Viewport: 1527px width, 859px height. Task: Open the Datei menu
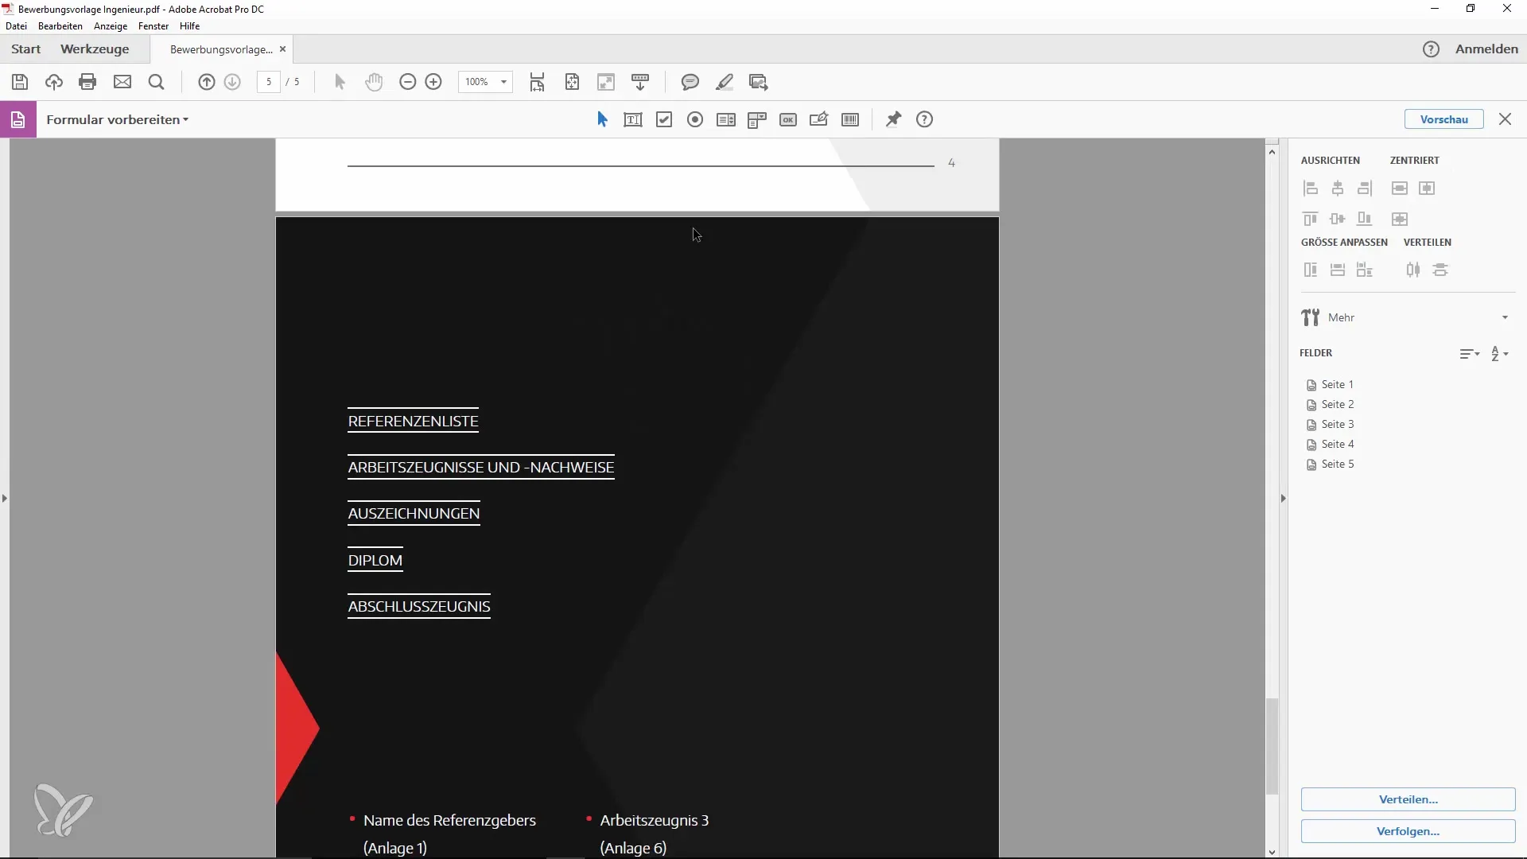coord(16,26)
